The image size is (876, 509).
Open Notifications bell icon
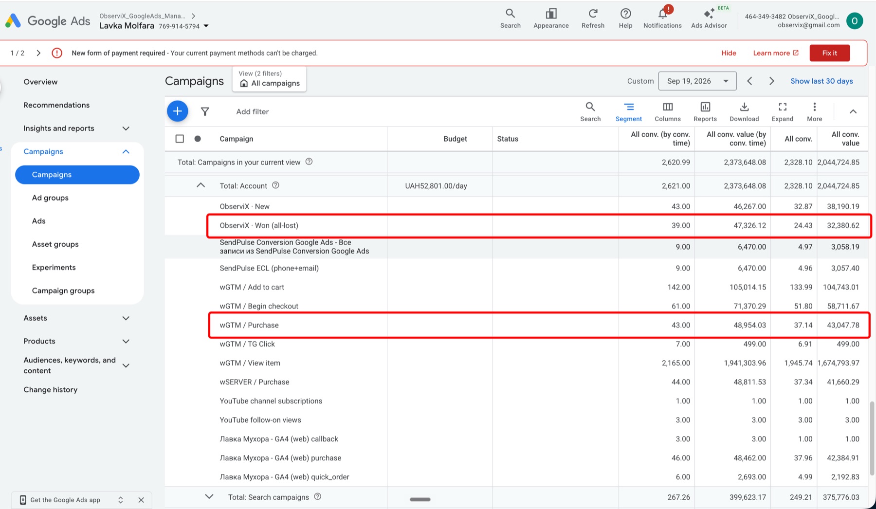(662, 18)
